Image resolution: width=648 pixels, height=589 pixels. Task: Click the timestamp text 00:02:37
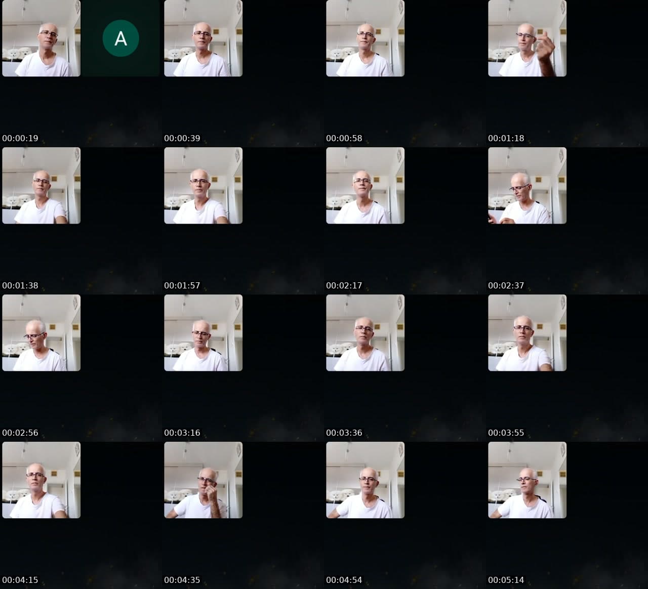pos(506,285)
